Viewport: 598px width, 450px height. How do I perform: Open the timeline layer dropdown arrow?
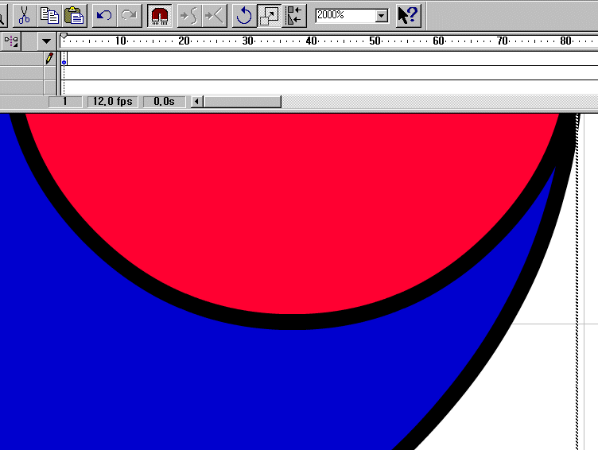pos(47,41)
